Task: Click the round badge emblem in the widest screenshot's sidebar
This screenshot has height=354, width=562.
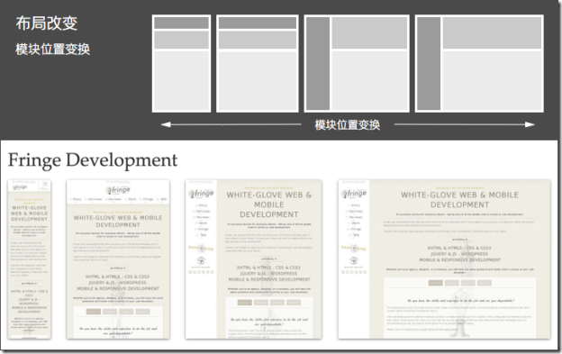Action: tap(353, 260)
